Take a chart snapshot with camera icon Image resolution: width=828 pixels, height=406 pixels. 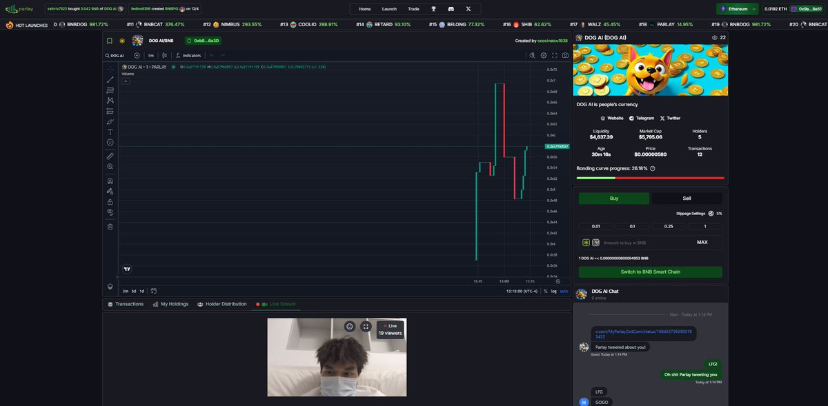pyautogui.click(x=565, y=55)
